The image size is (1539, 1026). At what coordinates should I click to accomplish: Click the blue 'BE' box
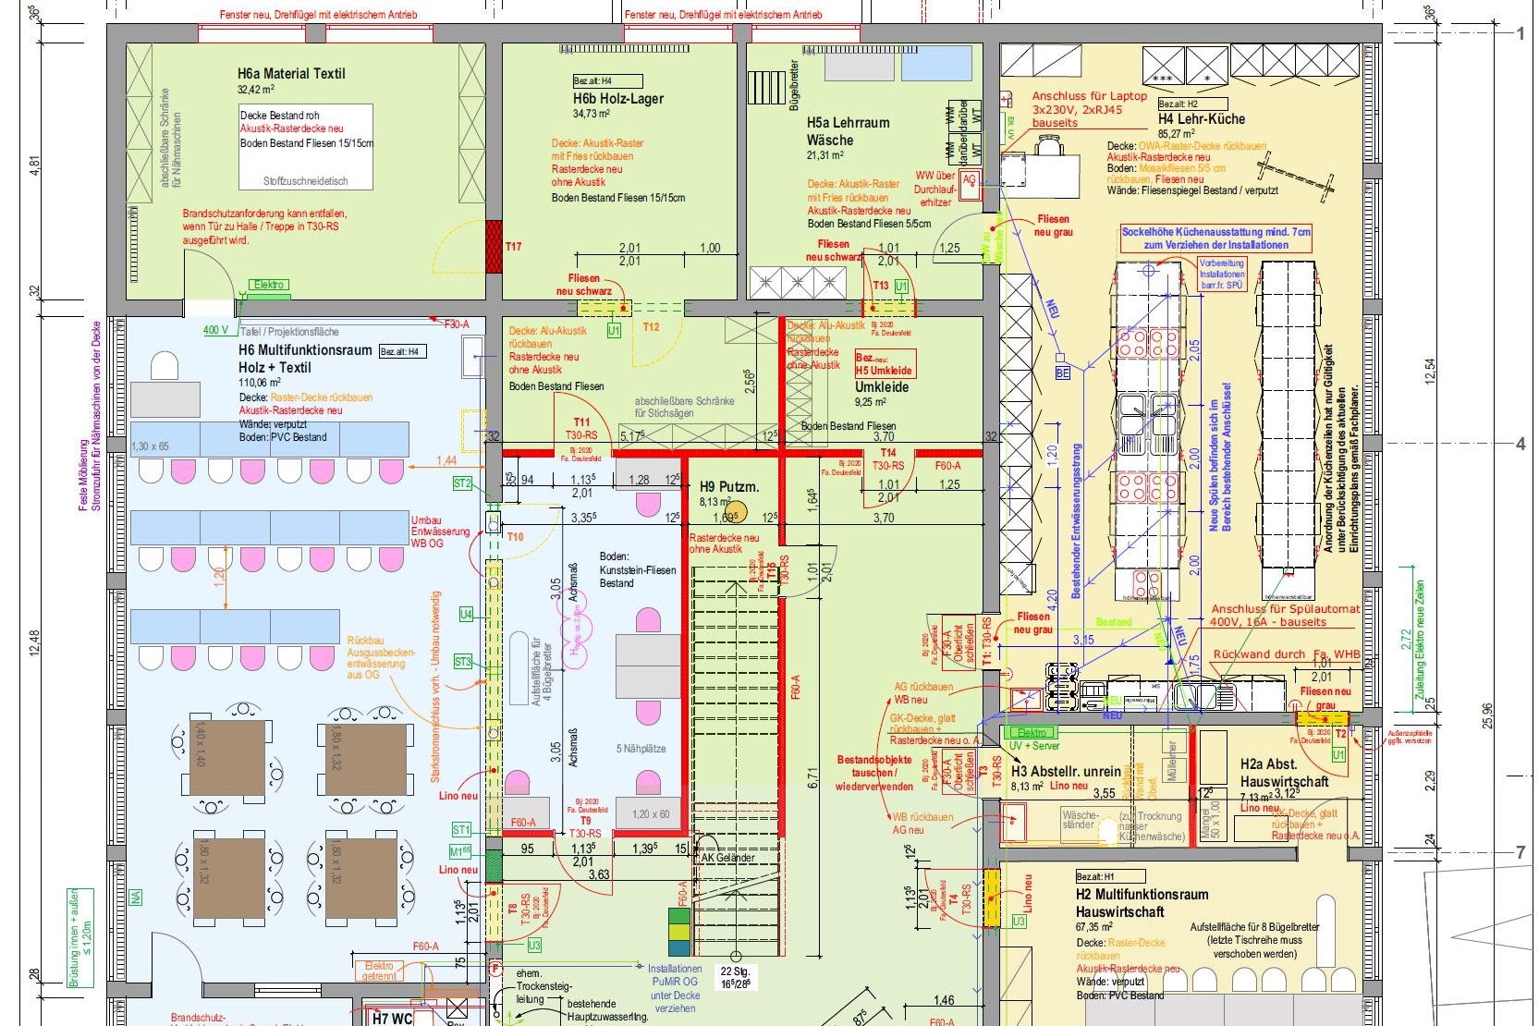point(1063,373)
